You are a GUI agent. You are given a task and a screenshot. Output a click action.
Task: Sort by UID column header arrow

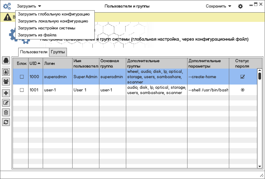(x=39, y=63)
